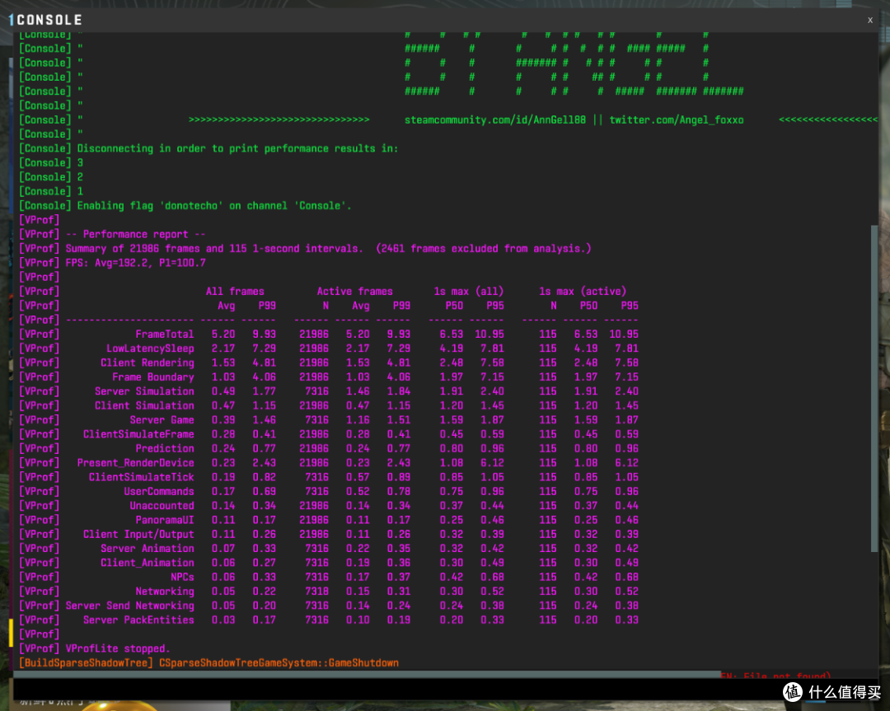Viewport: 890px width, 711px height.
Task: Click LowLatencySleep All-frames P99 value 7.29
Action: click(264, 348)
